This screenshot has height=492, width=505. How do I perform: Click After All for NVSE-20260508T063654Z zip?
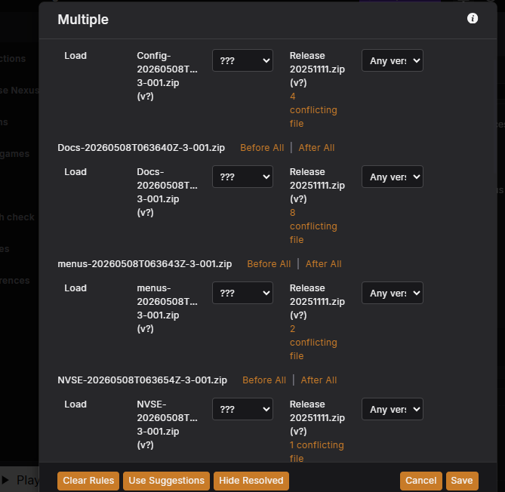coord(319,380)
